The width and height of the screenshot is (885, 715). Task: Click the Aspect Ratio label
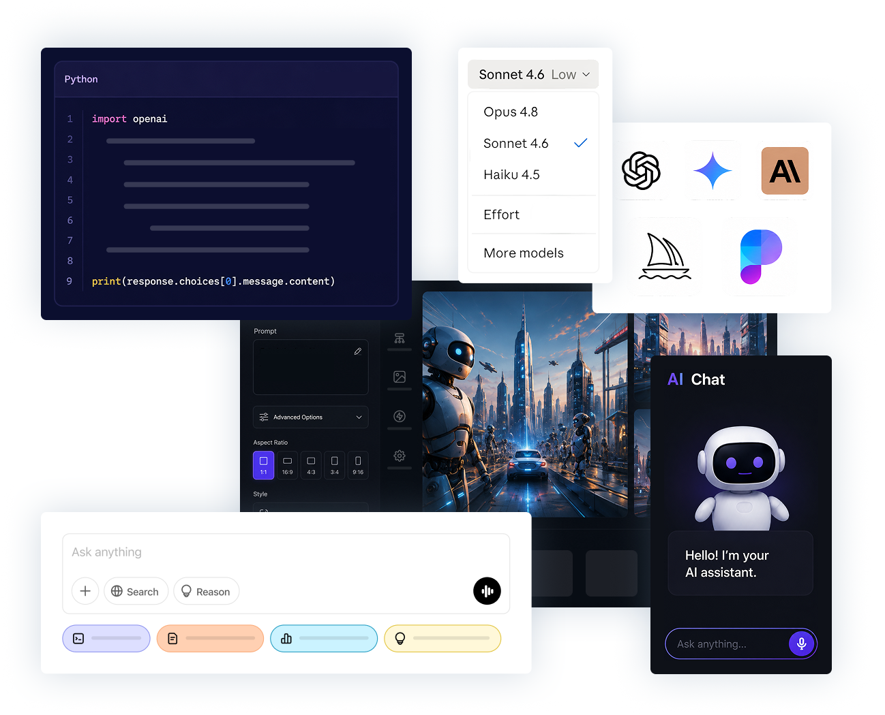pos(271,443)
